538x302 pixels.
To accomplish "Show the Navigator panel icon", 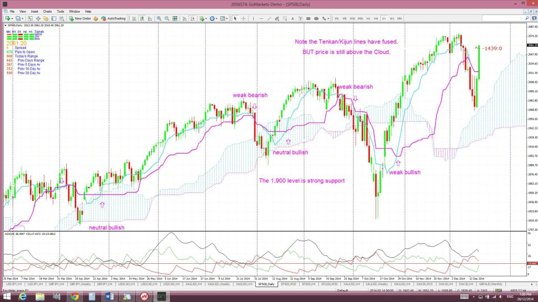I will 46,18.
